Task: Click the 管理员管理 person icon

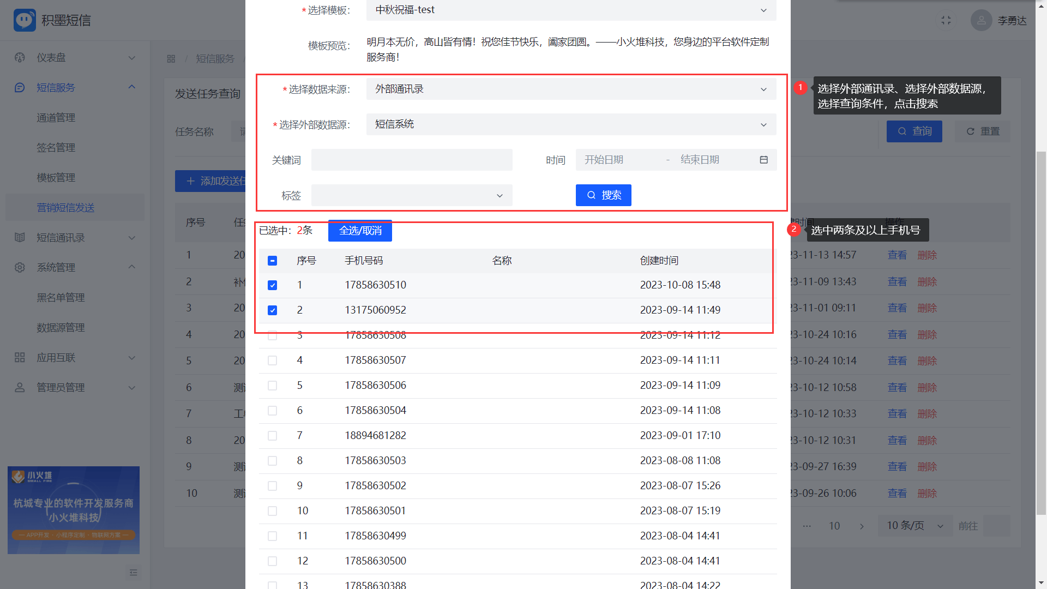Action: [x=20, y=388]
